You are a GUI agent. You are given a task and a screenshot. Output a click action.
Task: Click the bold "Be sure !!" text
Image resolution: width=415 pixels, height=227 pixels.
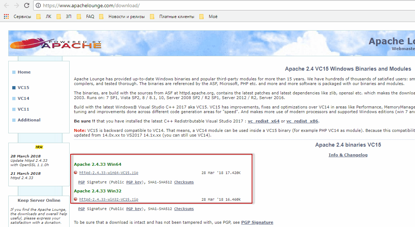click(x=84, y=121)
